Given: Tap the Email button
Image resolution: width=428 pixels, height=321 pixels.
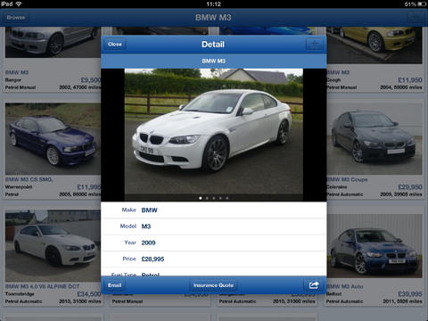Looking at the screenshot, I should (114, 285).
